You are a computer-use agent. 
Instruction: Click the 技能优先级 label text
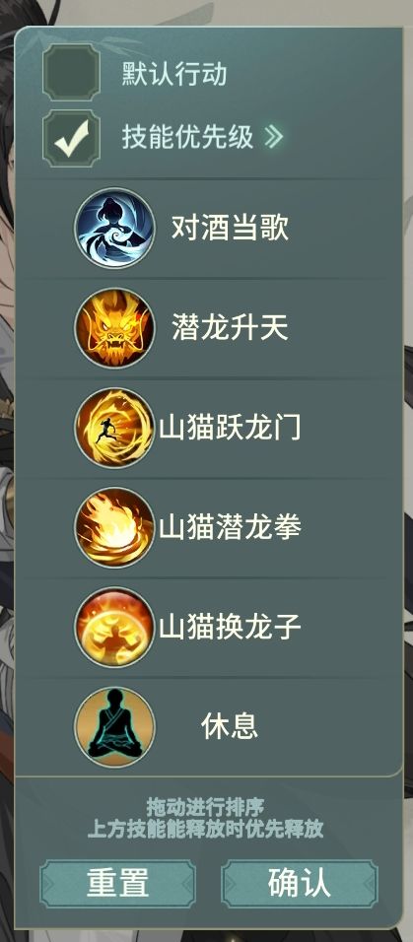(x=187, y=138)
